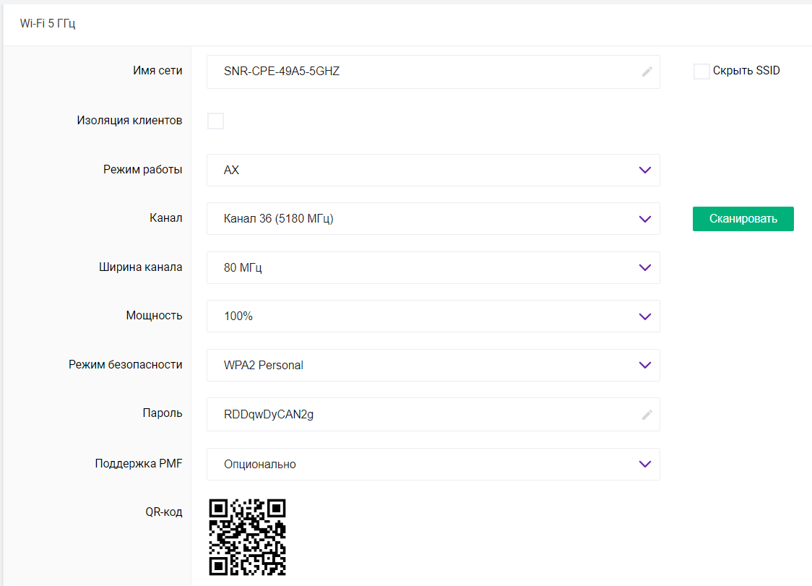Click the Wi-Fi QR code image
The image size is (812, 586).
click(x=248, y=538)
